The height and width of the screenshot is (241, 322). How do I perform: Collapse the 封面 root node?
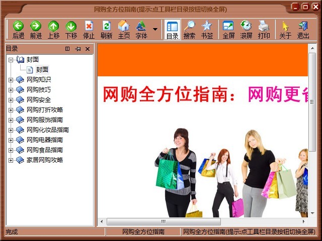pos(11,60)
